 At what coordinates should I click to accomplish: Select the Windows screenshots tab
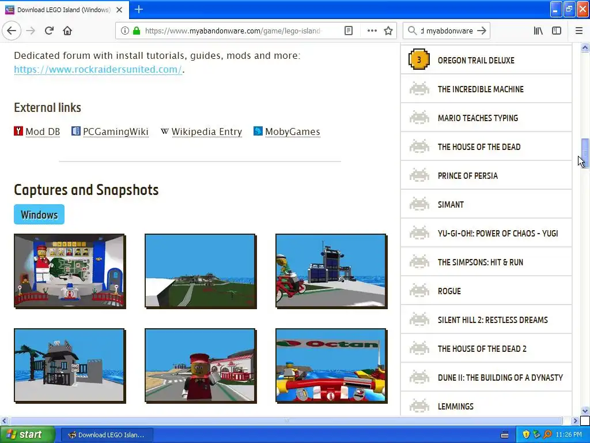click(39, 215)
